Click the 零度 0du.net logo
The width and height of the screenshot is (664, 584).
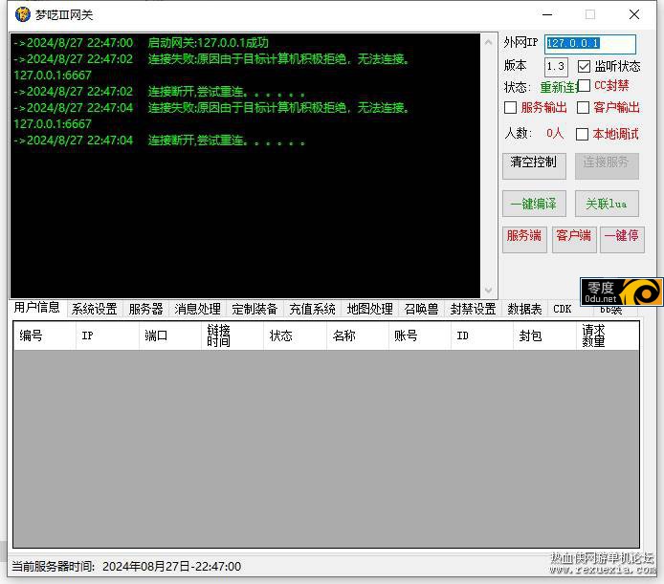(x=622, y=292)
